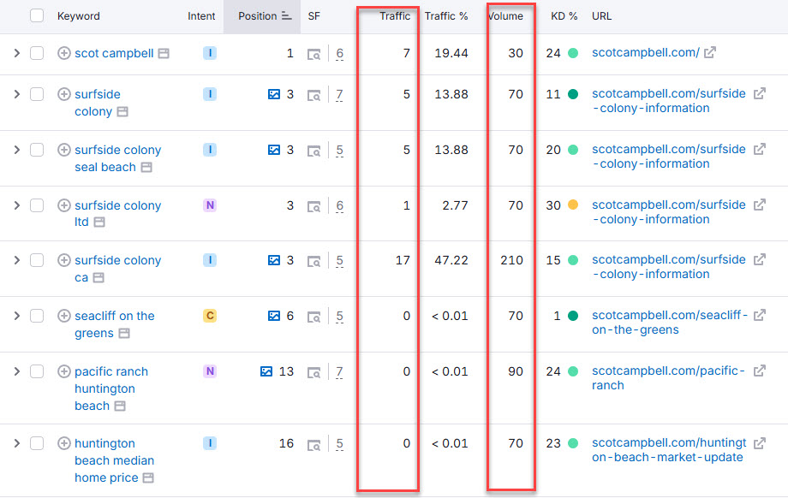
Task: Click Intent badge N for surfside colony ltd
Action: [x=210, y=205]
